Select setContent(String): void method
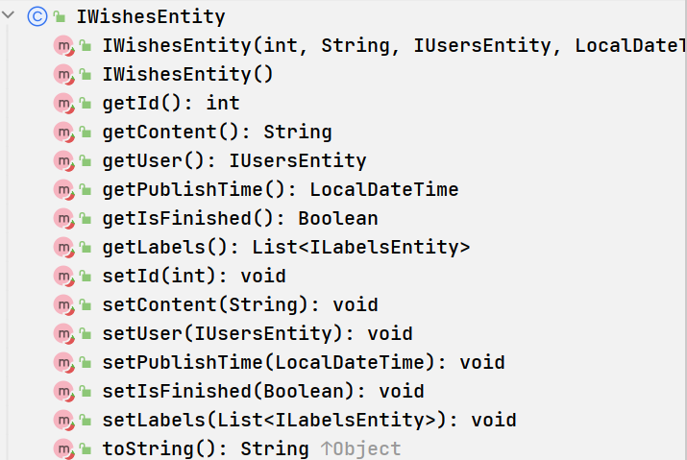Image resolution: width=687 pixels, height=460 pixels. 240,305
